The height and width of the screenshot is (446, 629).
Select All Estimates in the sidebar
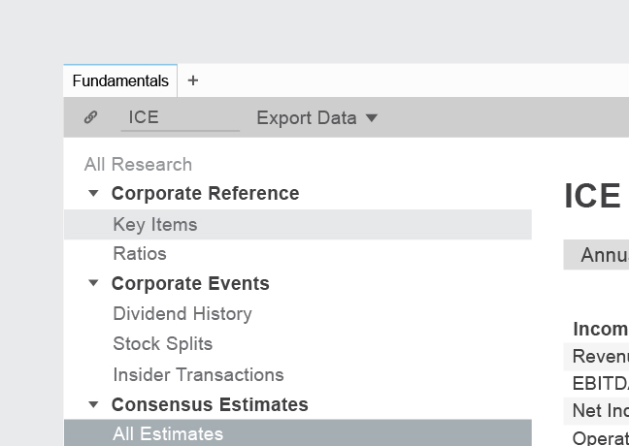[298, 432]
